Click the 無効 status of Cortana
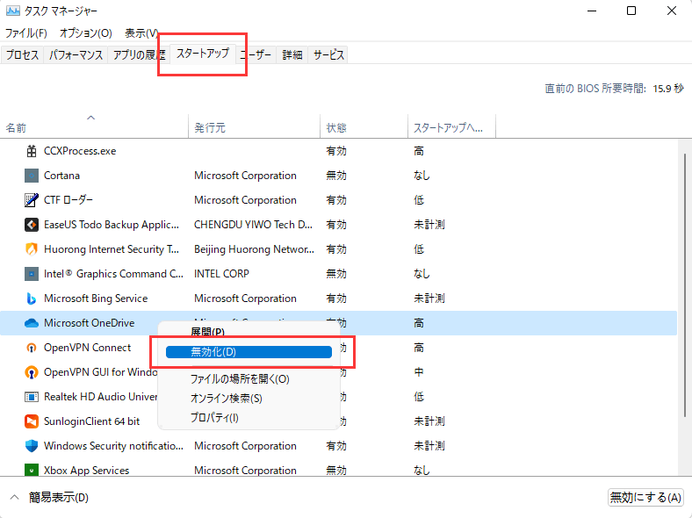This screenshot has width=692, height=518. (x=336, y=176)
